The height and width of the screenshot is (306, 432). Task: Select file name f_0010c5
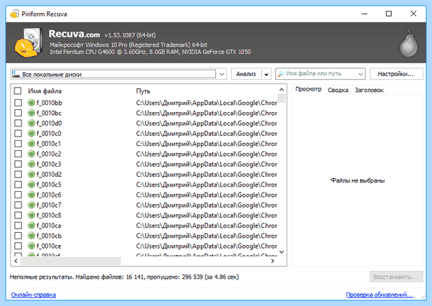pos(49,185)
